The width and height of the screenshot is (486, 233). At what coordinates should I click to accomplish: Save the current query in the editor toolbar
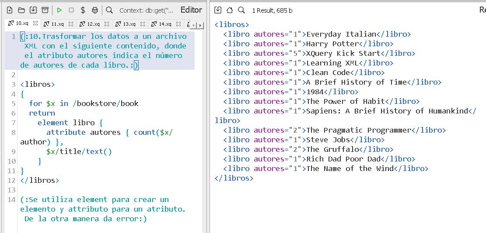(33, 10)
